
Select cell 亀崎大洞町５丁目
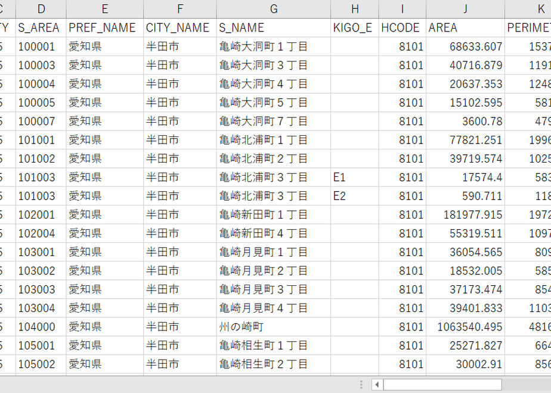coord(273,102)
